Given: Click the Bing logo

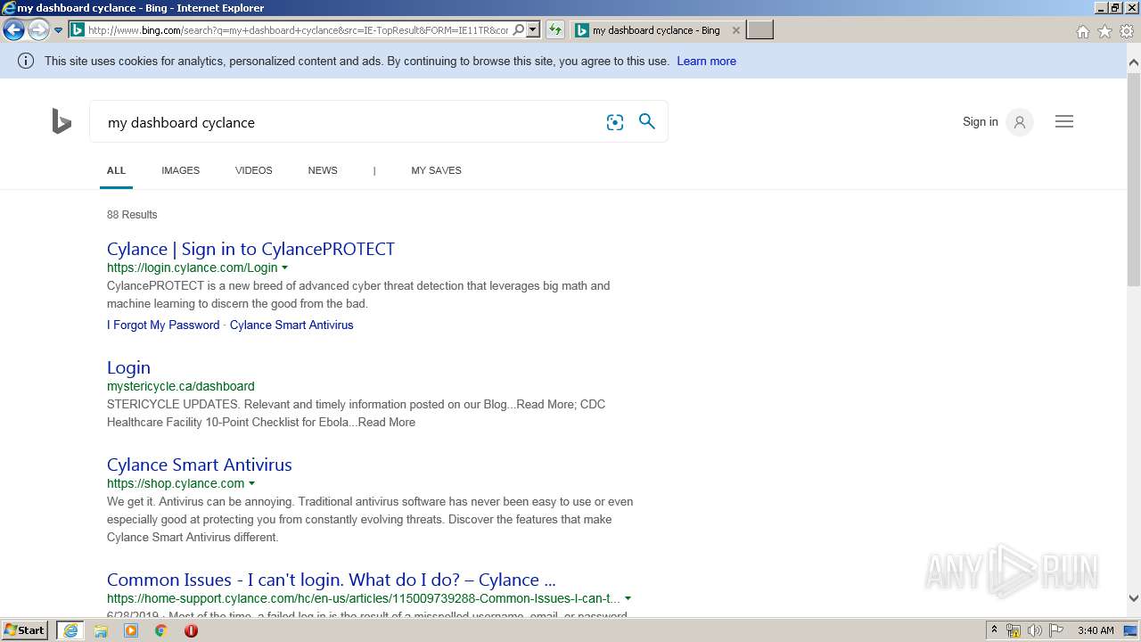Looking at the screenshot, I should point(62,121).
